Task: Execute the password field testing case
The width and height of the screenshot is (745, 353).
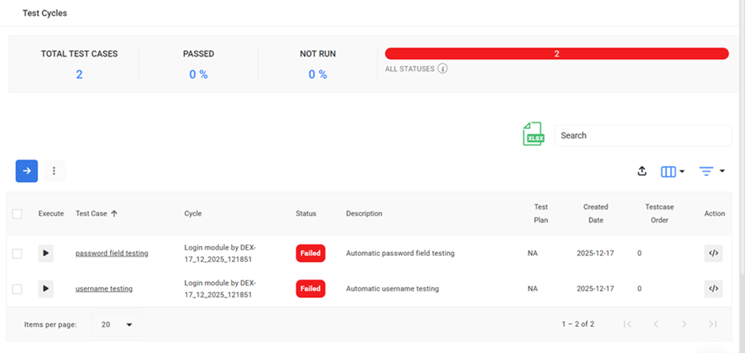Action: tap(46, 253)
